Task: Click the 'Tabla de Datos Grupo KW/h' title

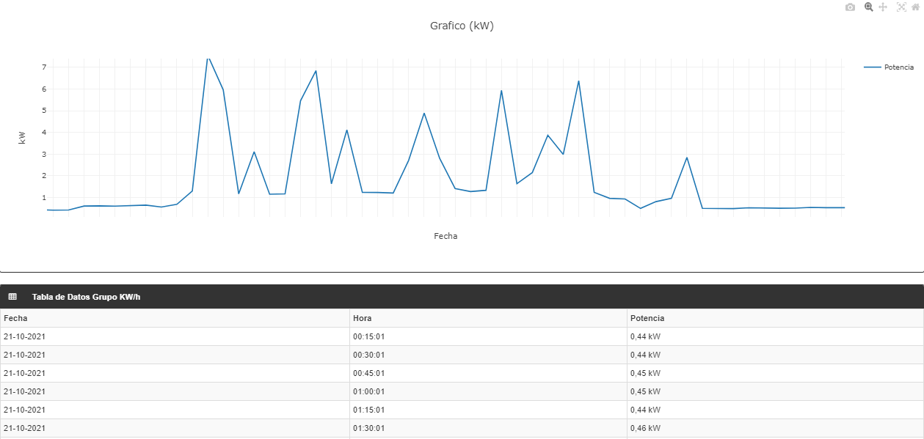Action: click(x=86, y=297)
